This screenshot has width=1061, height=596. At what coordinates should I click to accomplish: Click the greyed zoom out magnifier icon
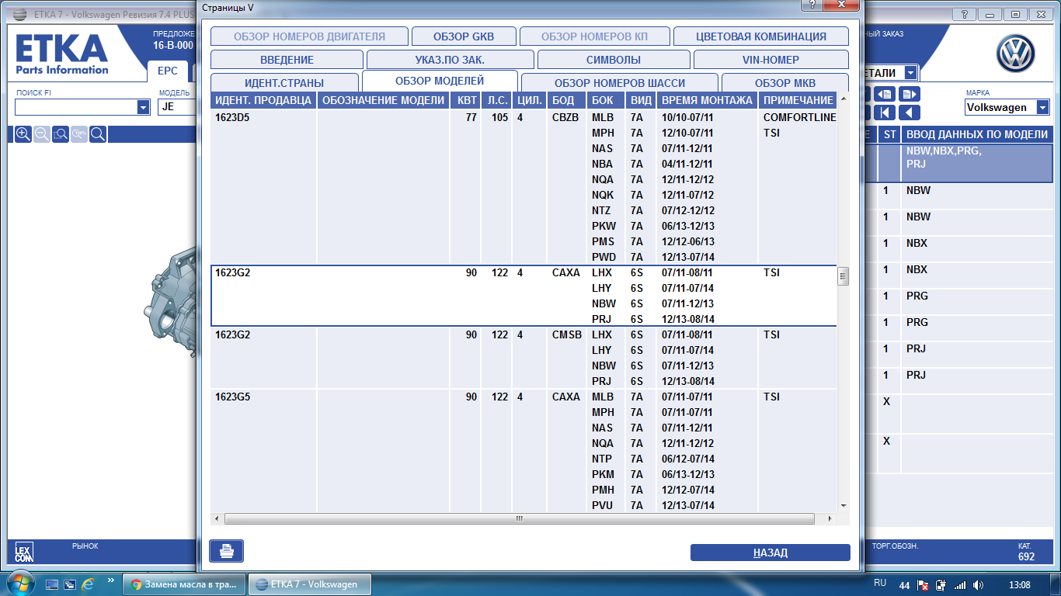click(x=42, y=134)
